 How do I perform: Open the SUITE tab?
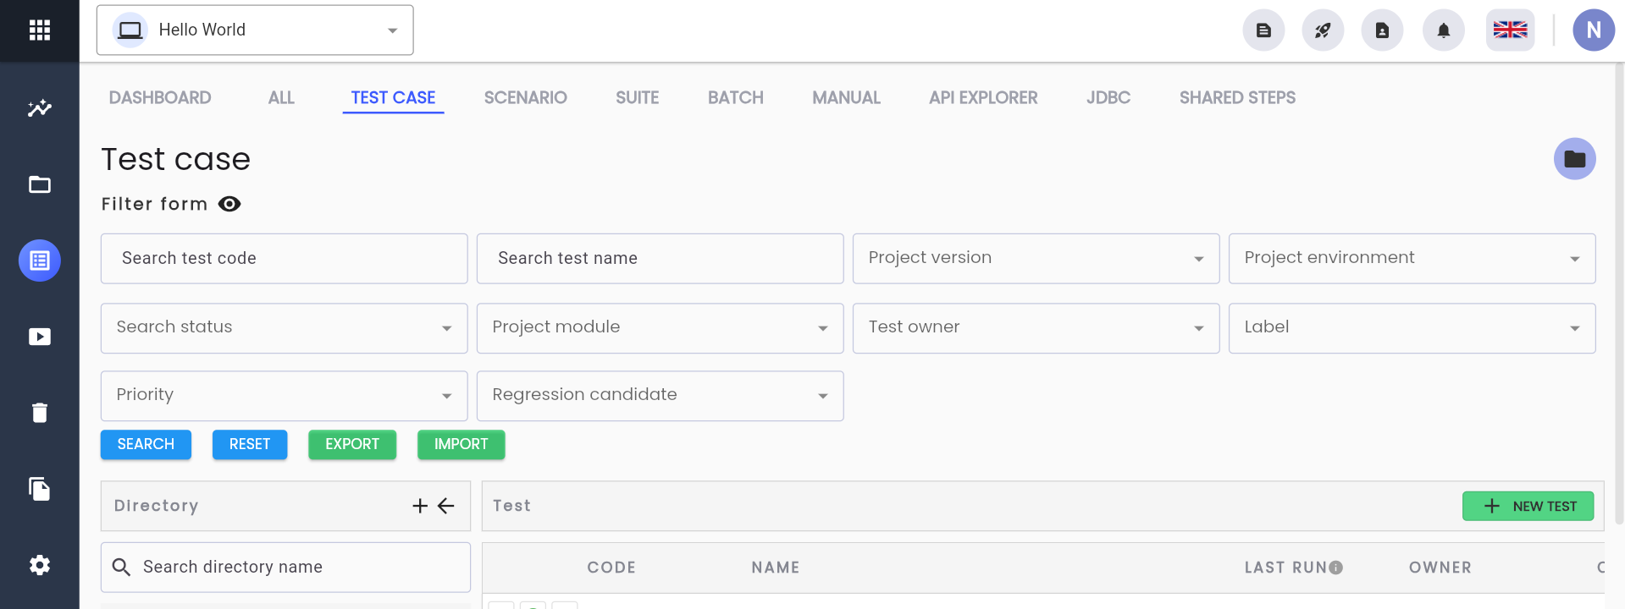(638, 98)
